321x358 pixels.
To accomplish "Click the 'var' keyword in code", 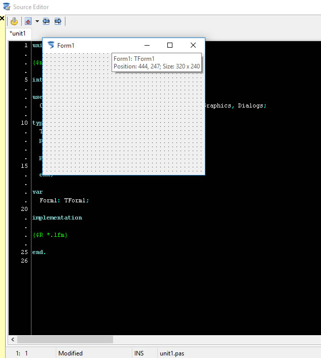I will (x=38, y=192).
